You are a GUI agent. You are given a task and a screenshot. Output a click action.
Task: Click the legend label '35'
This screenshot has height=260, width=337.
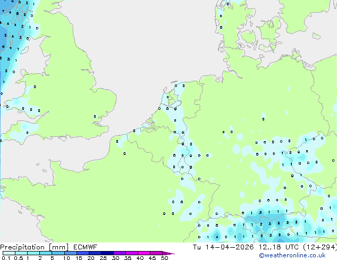tap(128, 258)
